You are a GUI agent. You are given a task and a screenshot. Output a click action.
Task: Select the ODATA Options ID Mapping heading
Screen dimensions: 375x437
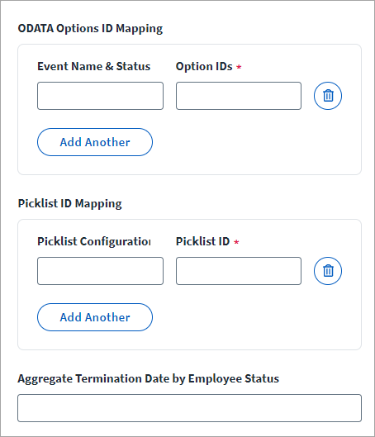[90, 29]
